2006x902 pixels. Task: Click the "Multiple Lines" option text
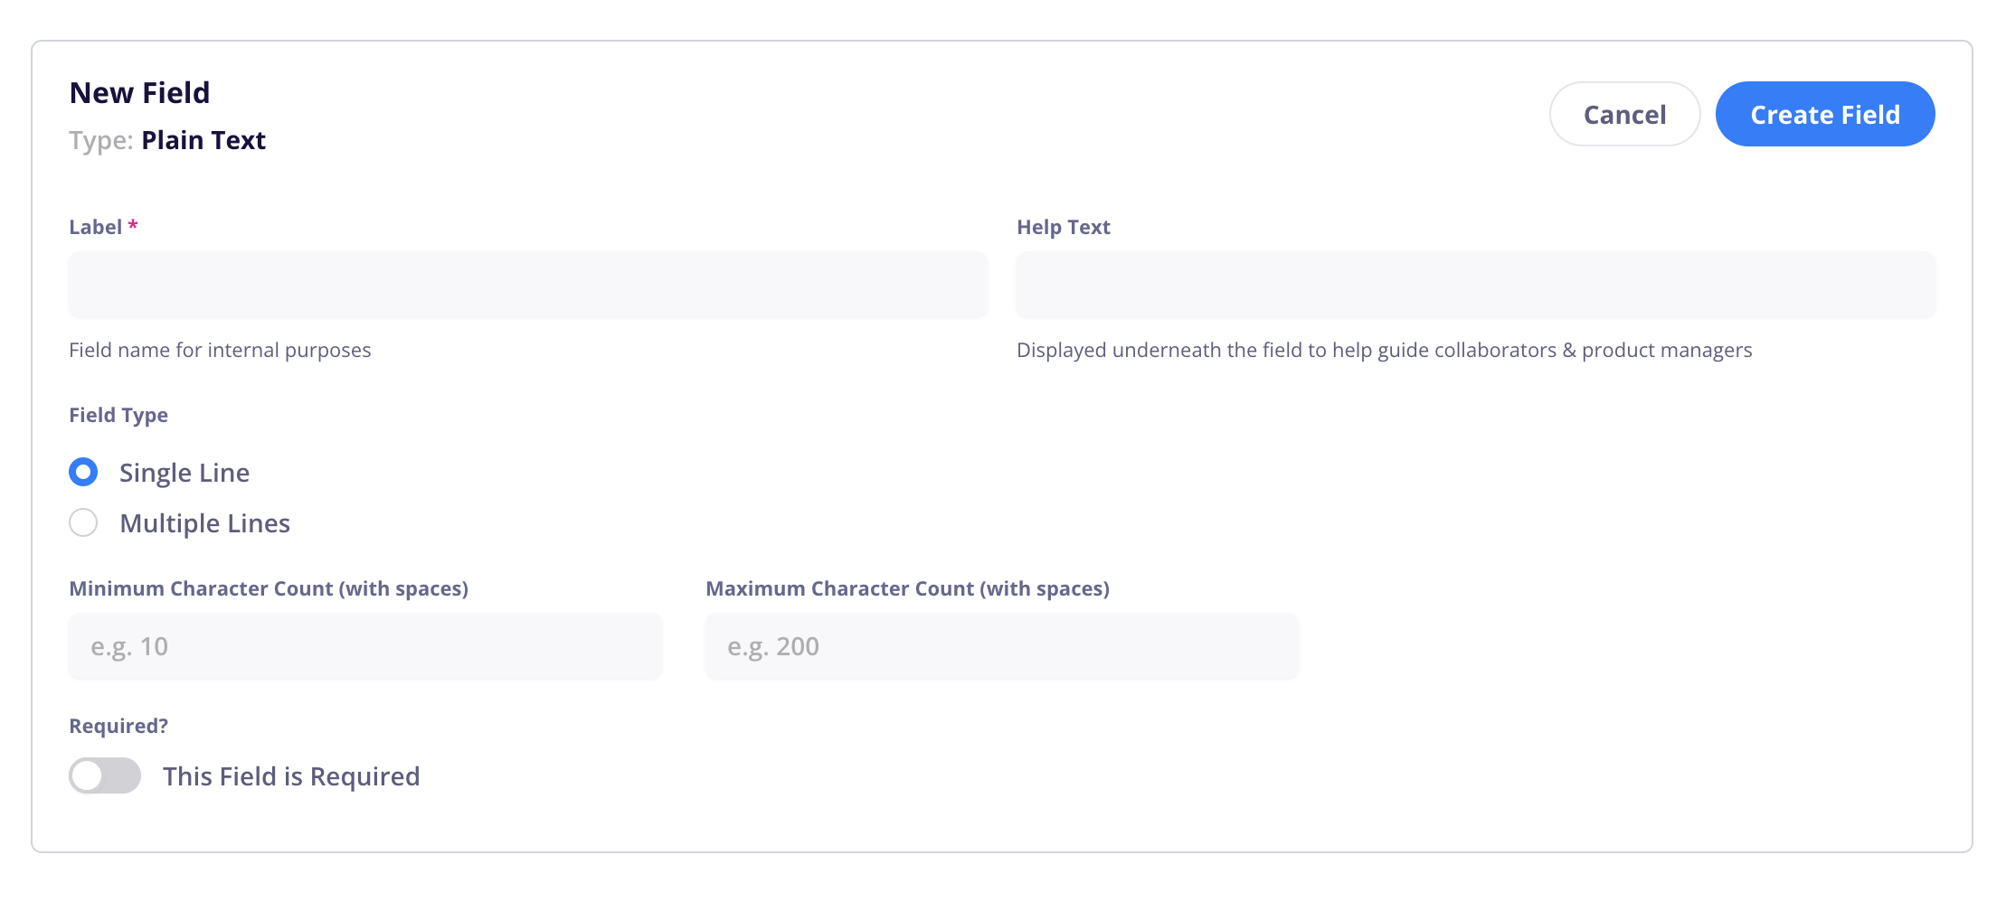coord(205,523)
